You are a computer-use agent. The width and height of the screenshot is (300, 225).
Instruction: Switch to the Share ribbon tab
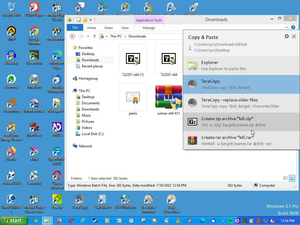[x=108, y=28]
